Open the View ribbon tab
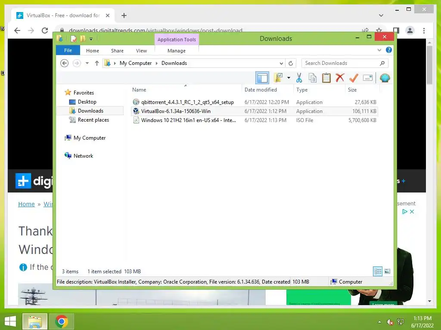 (141, 51)
